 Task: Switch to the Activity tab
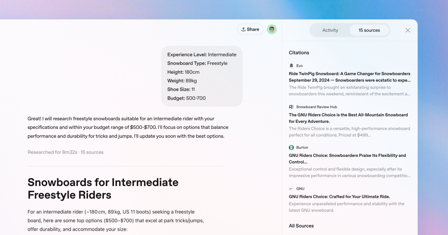pos(330,30)
